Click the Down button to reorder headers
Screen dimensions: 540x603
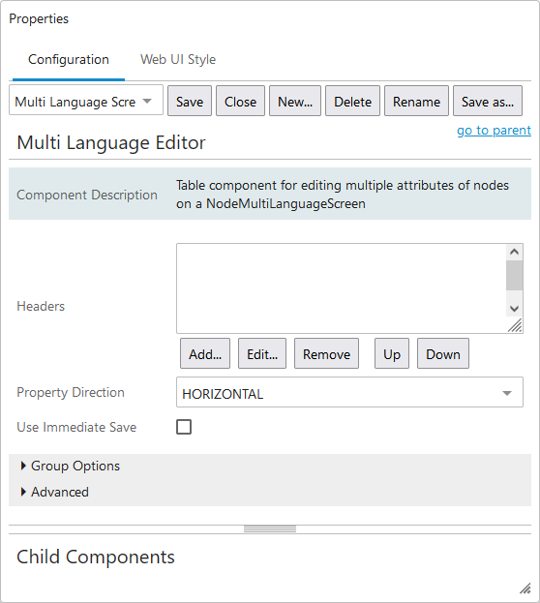(x=443, y=354)
